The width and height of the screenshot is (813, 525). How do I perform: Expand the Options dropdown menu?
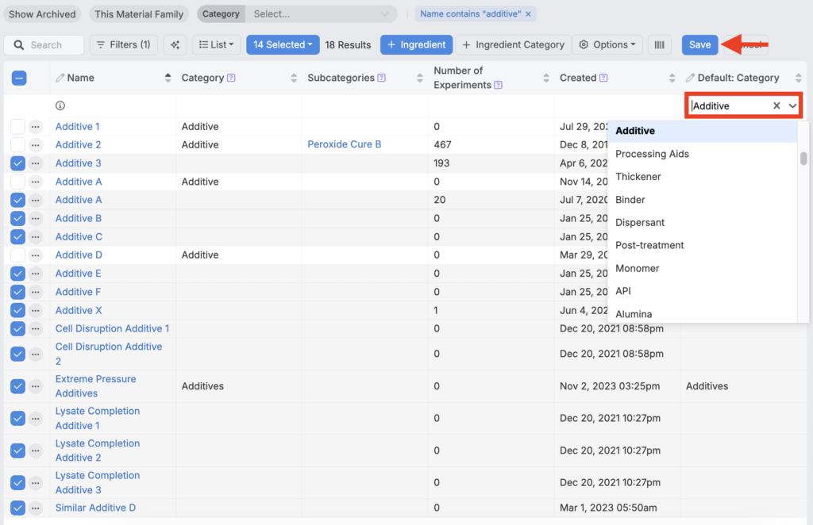click(607, 45)
